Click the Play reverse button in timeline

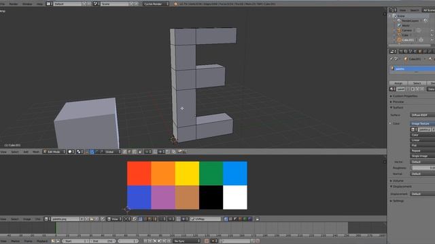click(x=154, y=241)
